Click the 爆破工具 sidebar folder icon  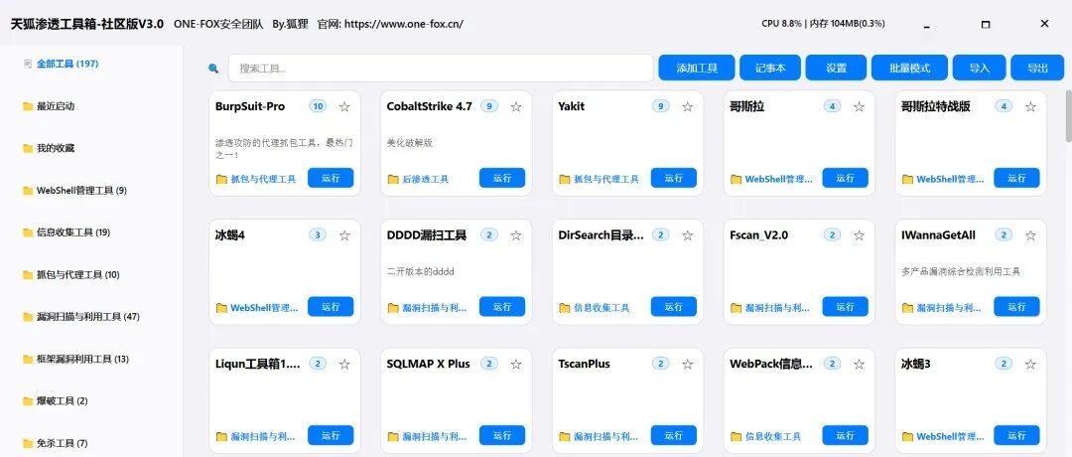point(28,401)
